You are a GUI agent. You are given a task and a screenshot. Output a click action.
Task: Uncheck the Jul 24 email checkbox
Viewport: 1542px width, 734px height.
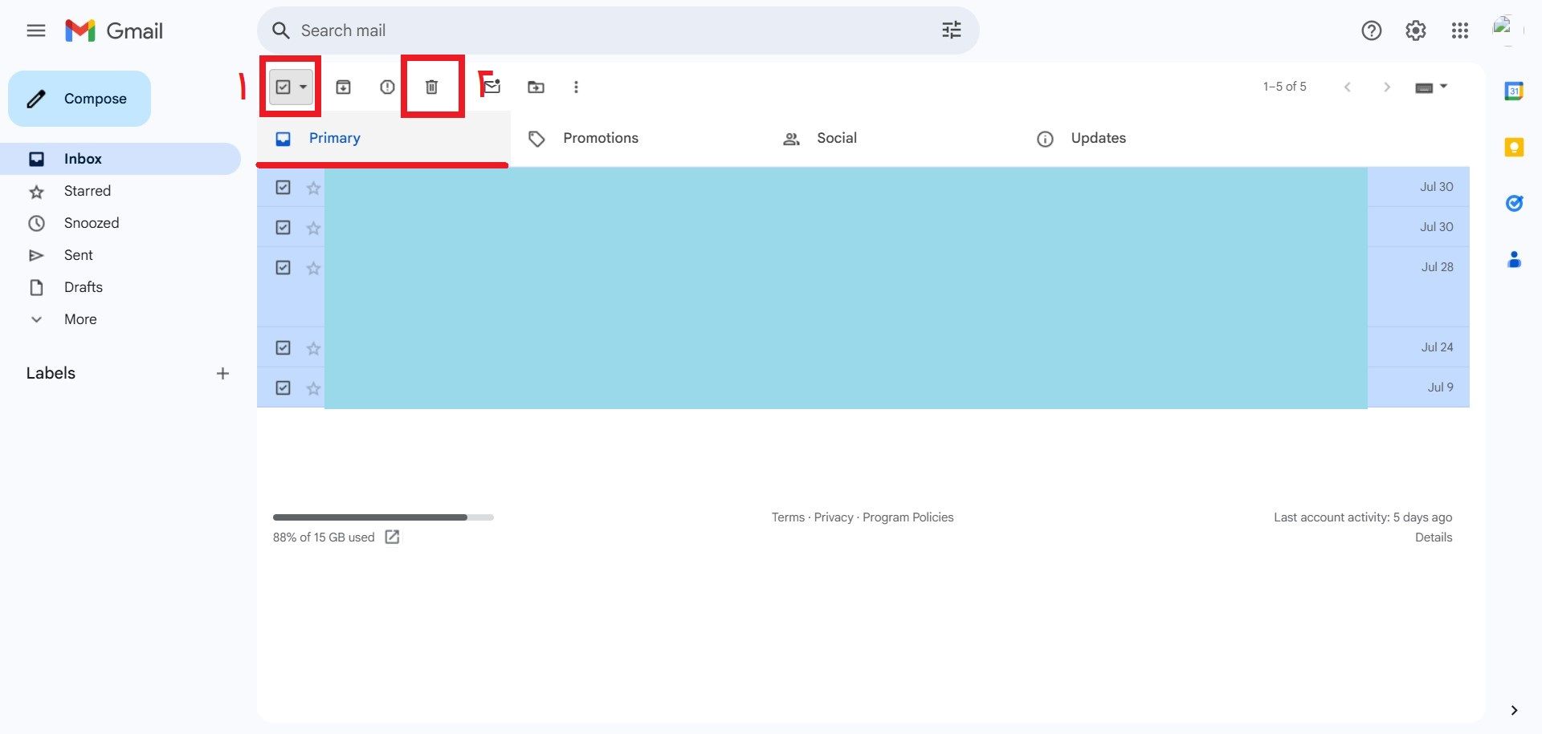283,347
